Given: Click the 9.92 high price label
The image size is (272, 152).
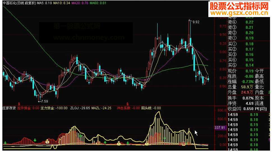Looking at the screenshot, I should (x=196, y=22).
